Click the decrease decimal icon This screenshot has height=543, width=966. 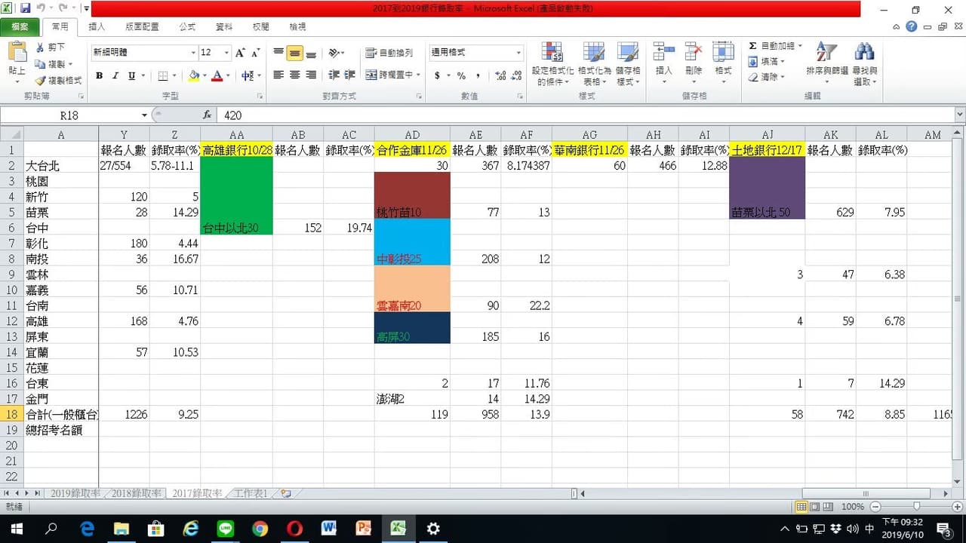click(x=517, y=75)
